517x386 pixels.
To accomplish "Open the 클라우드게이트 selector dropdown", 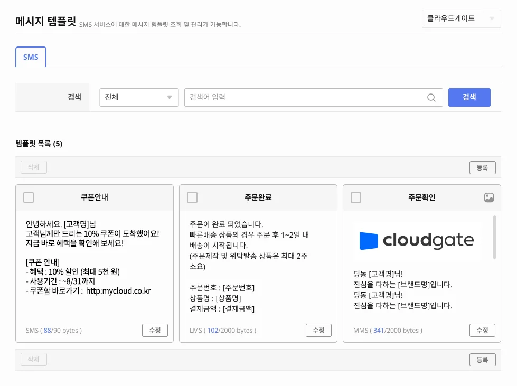I will (460, 18).
